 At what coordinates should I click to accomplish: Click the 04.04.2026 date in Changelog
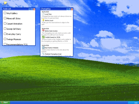tap(45, 45)
